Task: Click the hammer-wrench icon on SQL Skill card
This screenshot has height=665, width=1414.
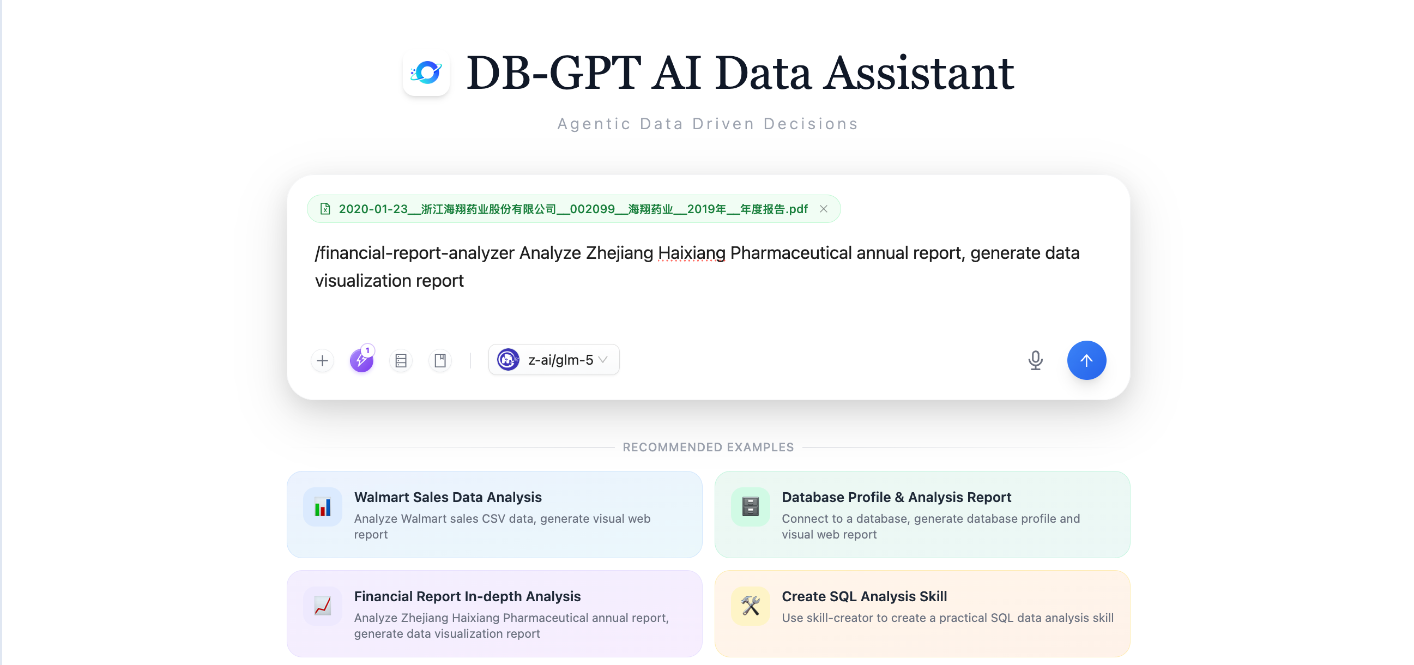Action: tap(750, 606)
